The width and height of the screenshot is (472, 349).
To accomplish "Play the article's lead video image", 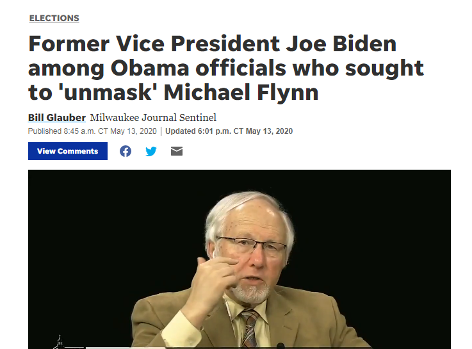I will (240, 259).
